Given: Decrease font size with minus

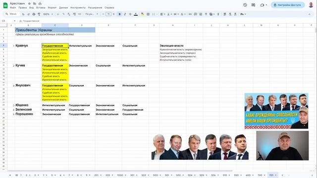Looking at the screenshot, I should coord(103,14).
